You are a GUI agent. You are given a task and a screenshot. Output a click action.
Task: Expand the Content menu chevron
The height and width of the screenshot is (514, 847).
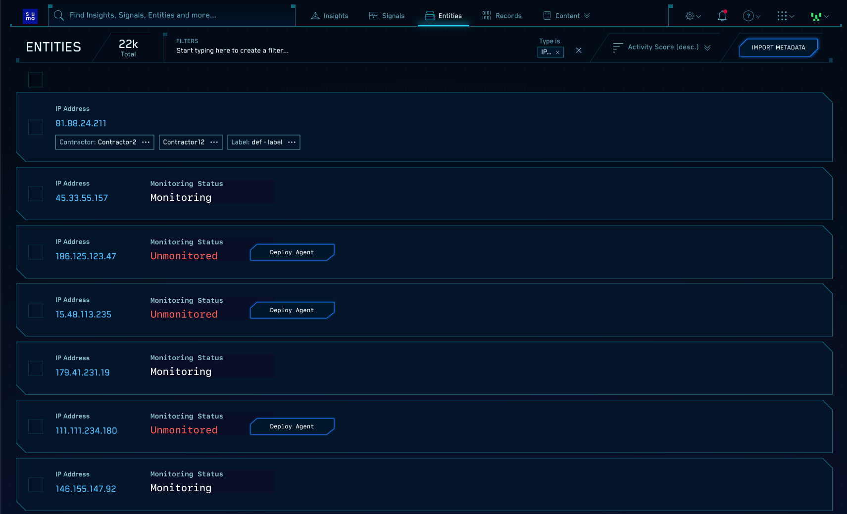point(587,15)
